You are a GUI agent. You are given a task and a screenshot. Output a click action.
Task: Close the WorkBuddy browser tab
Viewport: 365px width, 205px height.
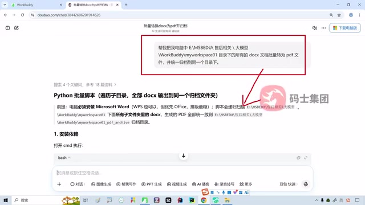click(61, 5)
